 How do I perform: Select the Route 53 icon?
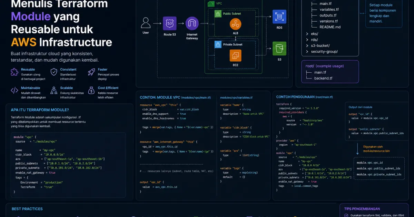pos(170,23)
